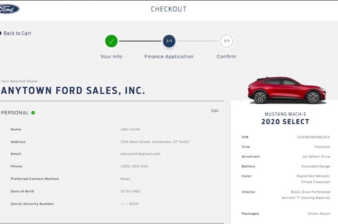Click the 2020 SELECT model title
The width and height of the screenshot is (338, 224).
coord(285,122)
